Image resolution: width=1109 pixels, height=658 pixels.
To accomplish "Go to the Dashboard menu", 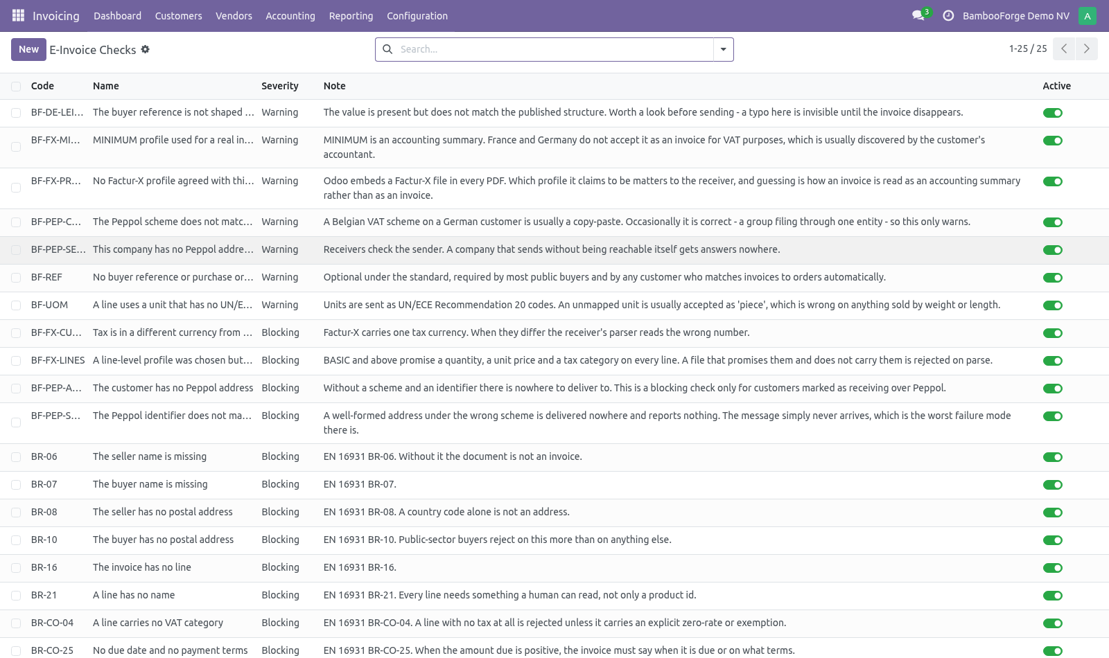I will [x=117, y=15].
